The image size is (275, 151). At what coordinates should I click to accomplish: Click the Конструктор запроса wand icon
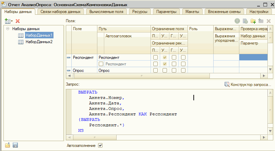coord(227,85)
